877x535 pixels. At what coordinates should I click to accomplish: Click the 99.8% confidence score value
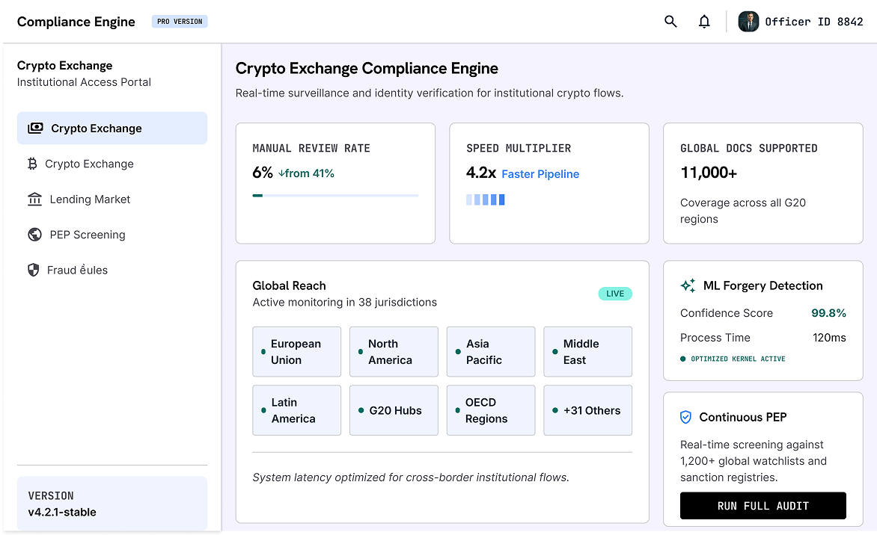828,313
